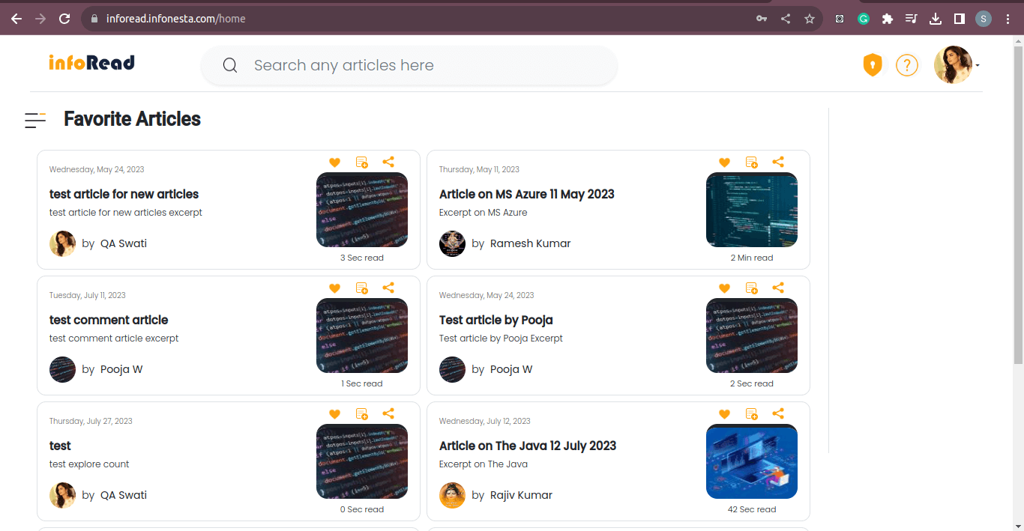The height and width of the screenshot is (531, 1024).
Task: Open the help question mark icon
Action: pyautogui.click(x=906, y=65)
